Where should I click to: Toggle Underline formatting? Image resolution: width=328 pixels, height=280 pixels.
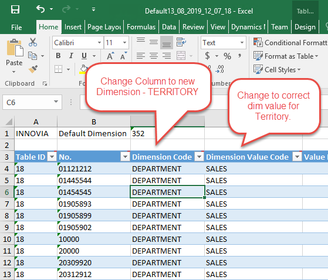(84, 56)
